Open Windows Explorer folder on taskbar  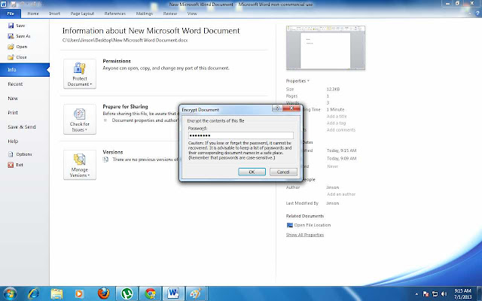pyautogui.click(x=57, y=293)
